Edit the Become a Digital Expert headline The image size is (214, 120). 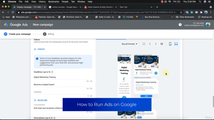coord(63,84)
